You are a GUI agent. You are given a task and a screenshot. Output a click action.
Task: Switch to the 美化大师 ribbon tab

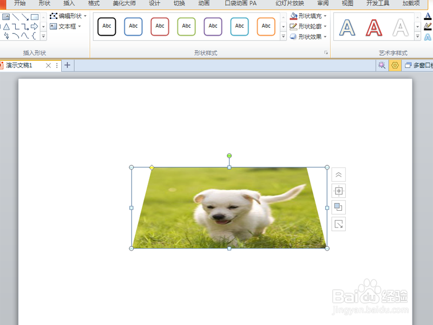124,3
